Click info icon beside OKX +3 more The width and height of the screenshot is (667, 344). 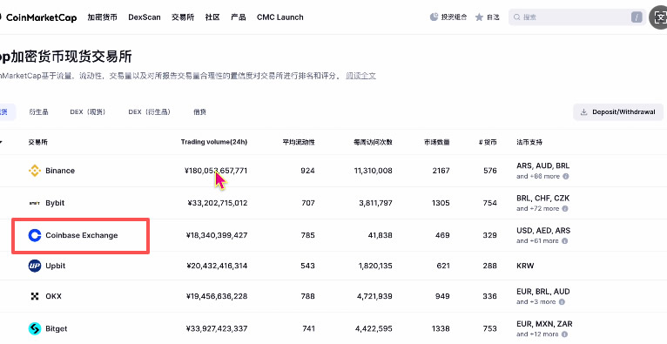(x=562, y=302)
